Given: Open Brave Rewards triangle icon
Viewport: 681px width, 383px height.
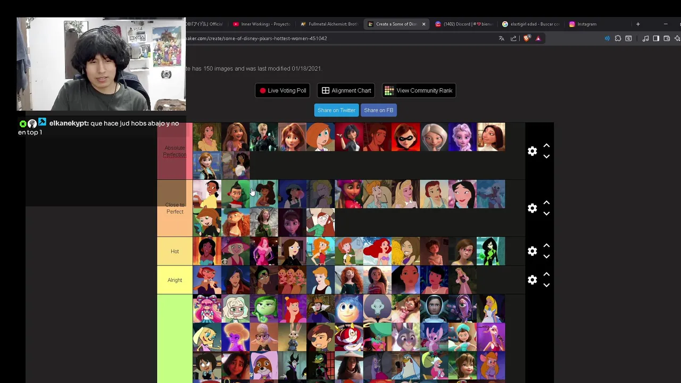Looking at the screenshot, I should click(x=538, y=38).
